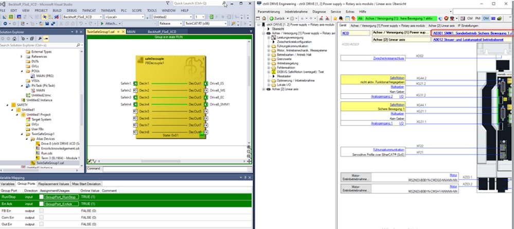Click the Command input field below the editor

(x=177, y=169)
